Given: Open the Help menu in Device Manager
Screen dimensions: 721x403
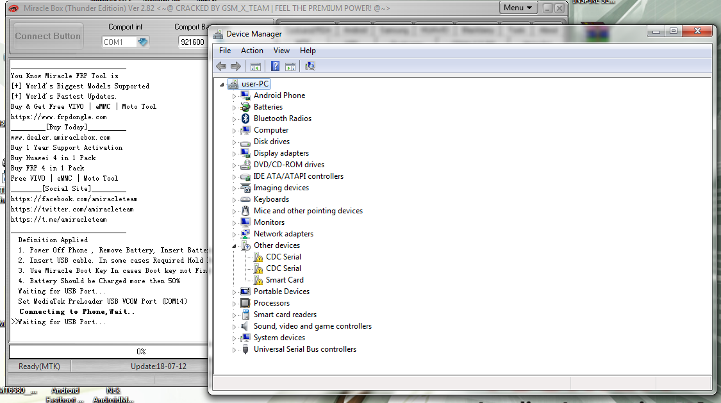Looking at the screenshot, I should 308,51.
